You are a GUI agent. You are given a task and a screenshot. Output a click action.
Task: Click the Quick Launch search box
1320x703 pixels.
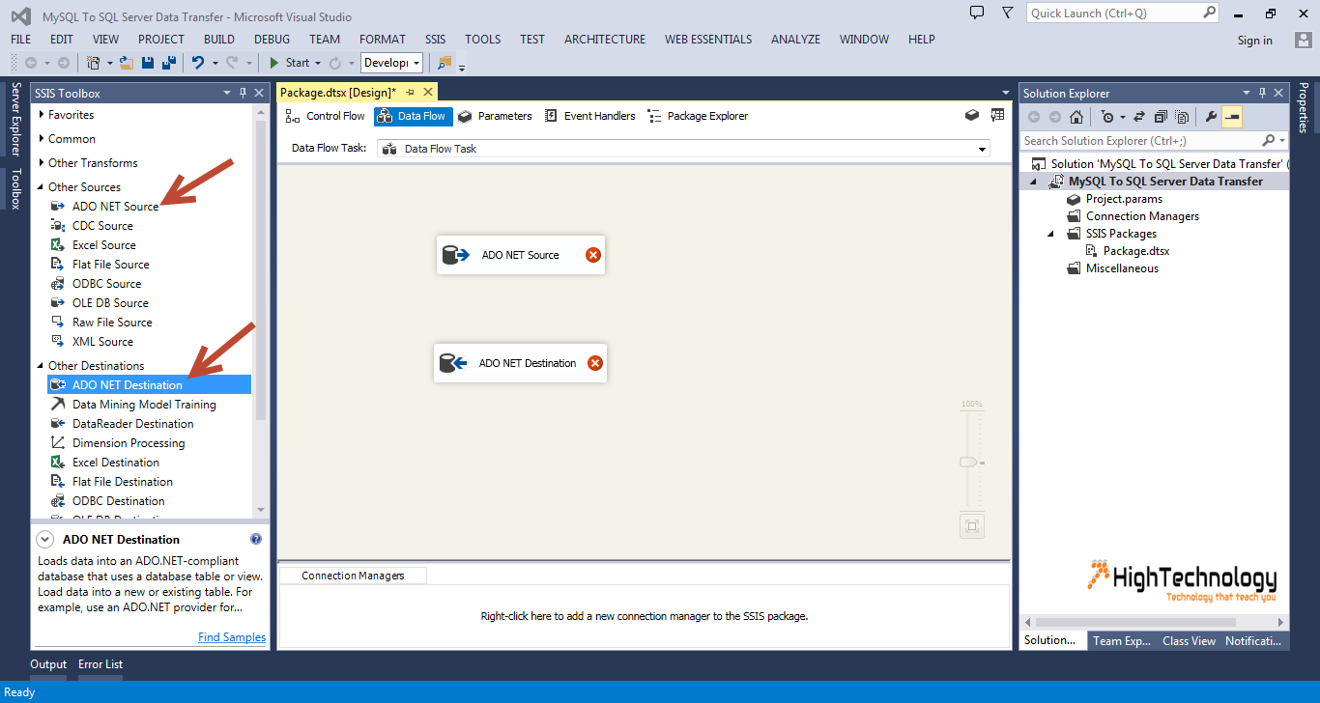click(x=1123, y=13)
